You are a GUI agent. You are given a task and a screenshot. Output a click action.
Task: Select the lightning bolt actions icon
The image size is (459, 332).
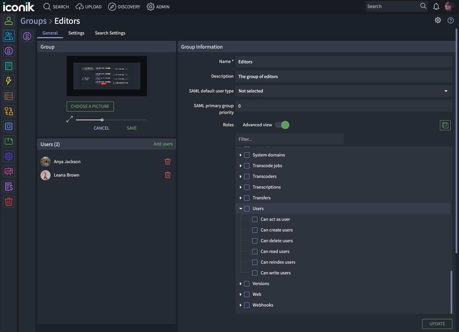click(9, 81)
